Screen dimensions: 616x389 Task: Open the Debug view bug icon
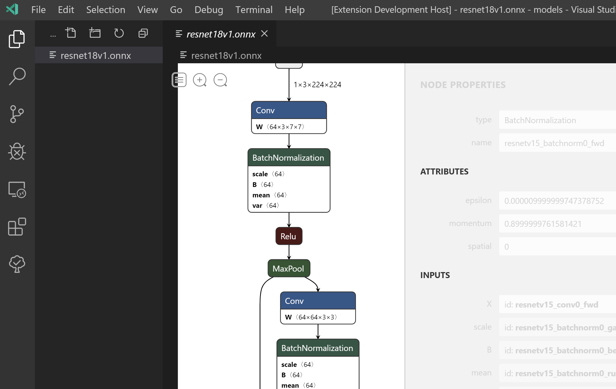17,152
